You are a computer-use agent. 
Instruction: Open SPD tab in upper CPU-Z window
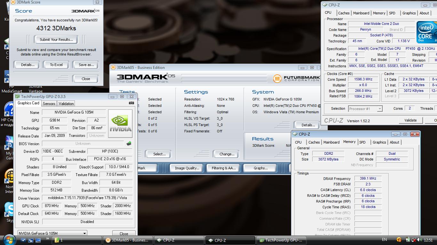[x=392, y=13]
